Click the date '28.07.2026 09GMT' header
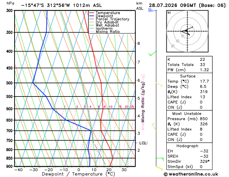This screenshot has height=177, width=229. tap(172, 5)
